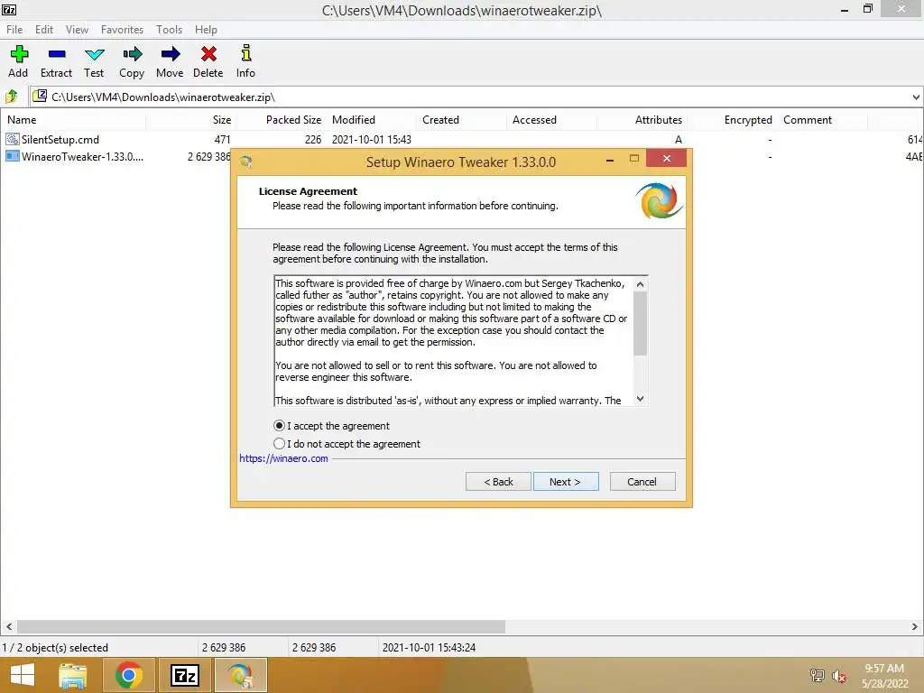Screen dimensions: 924x693
Task: Open File Explorer from taskbar
Action: (73, 675)
